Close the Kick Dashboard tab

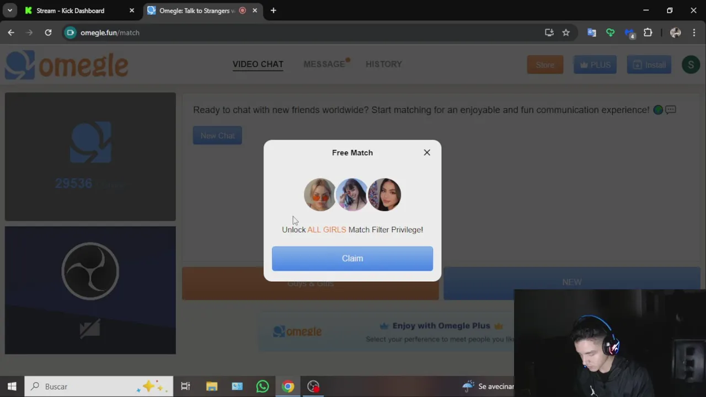[132, 10]
